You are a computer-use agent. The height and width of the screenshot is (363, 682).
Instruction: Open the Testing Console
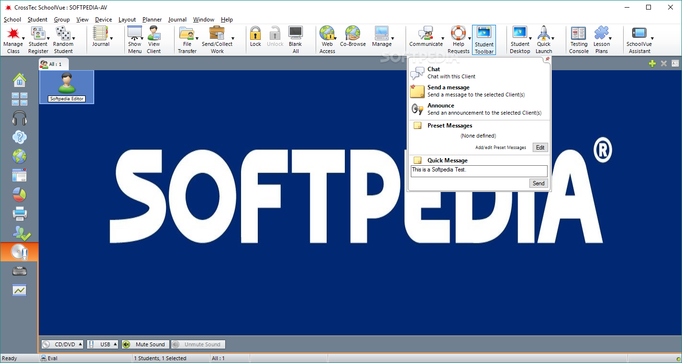pyautogui.click(x=579, y=39)
